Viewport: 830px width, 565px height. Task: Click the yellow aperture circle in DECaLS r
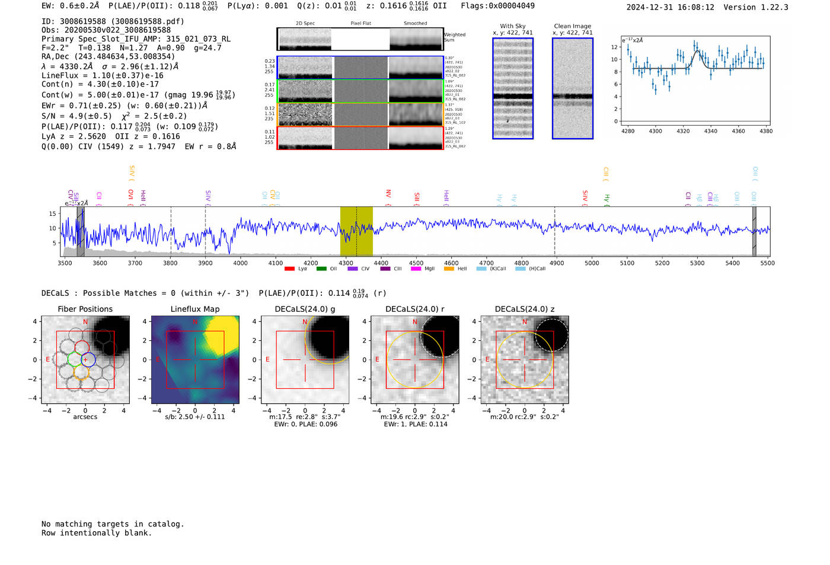click(415, 359)
